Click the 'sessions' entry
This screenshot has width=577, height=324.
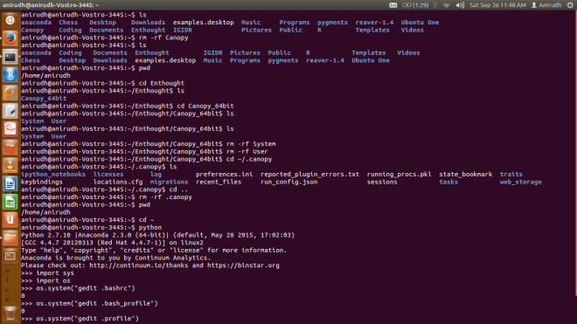coord(382,182)
